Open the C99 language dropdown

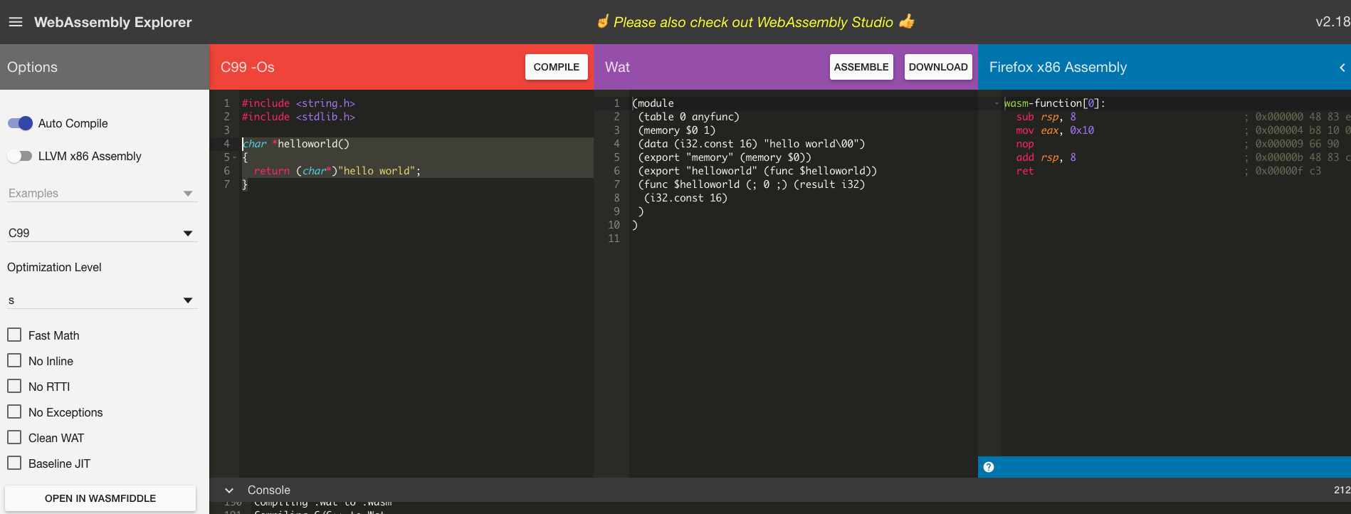(x=101, y=233)
